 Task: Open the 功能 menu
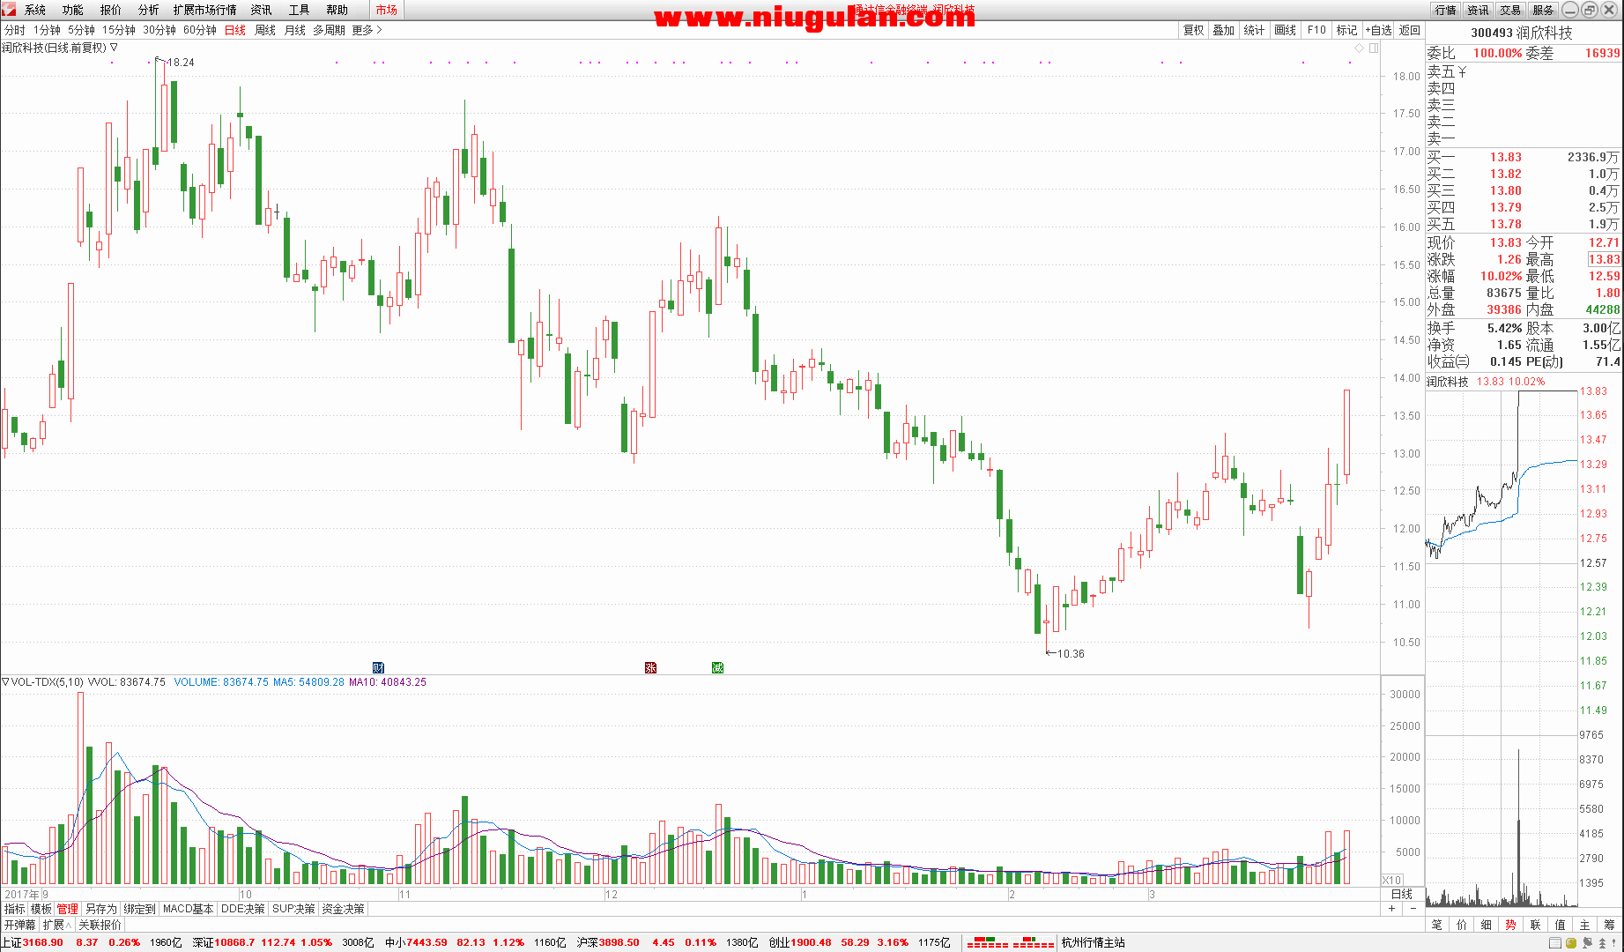pyautogui.click(x=73, y=10)
